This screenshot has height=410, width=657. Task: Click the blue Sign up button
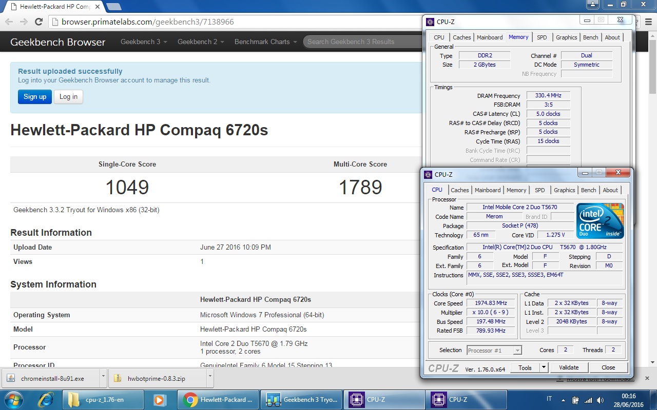click(35, 96)
